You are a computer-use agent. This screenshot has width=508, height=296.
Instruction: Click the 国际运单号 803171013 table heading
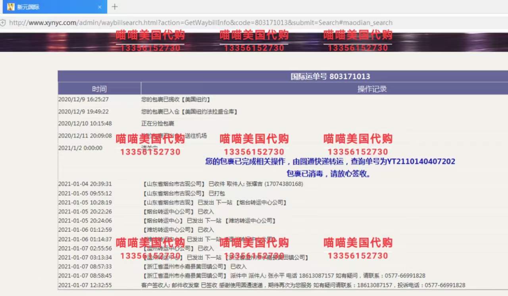pyautogui.click(x=330, y=76)
